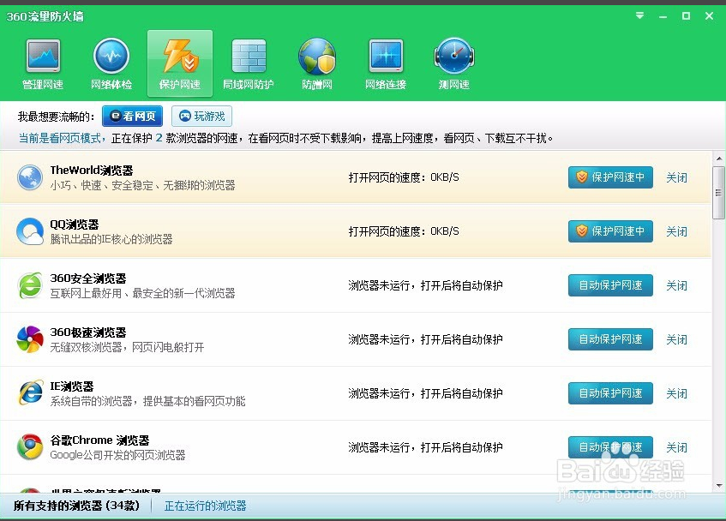Click 自动保护网速 for IE浏览器

610,392
